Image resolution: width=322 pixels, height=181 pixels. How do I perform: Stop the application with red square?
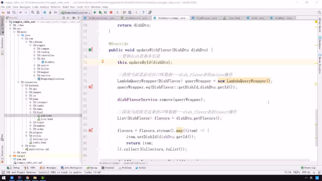pyautogui.click(x=111, y=12)
